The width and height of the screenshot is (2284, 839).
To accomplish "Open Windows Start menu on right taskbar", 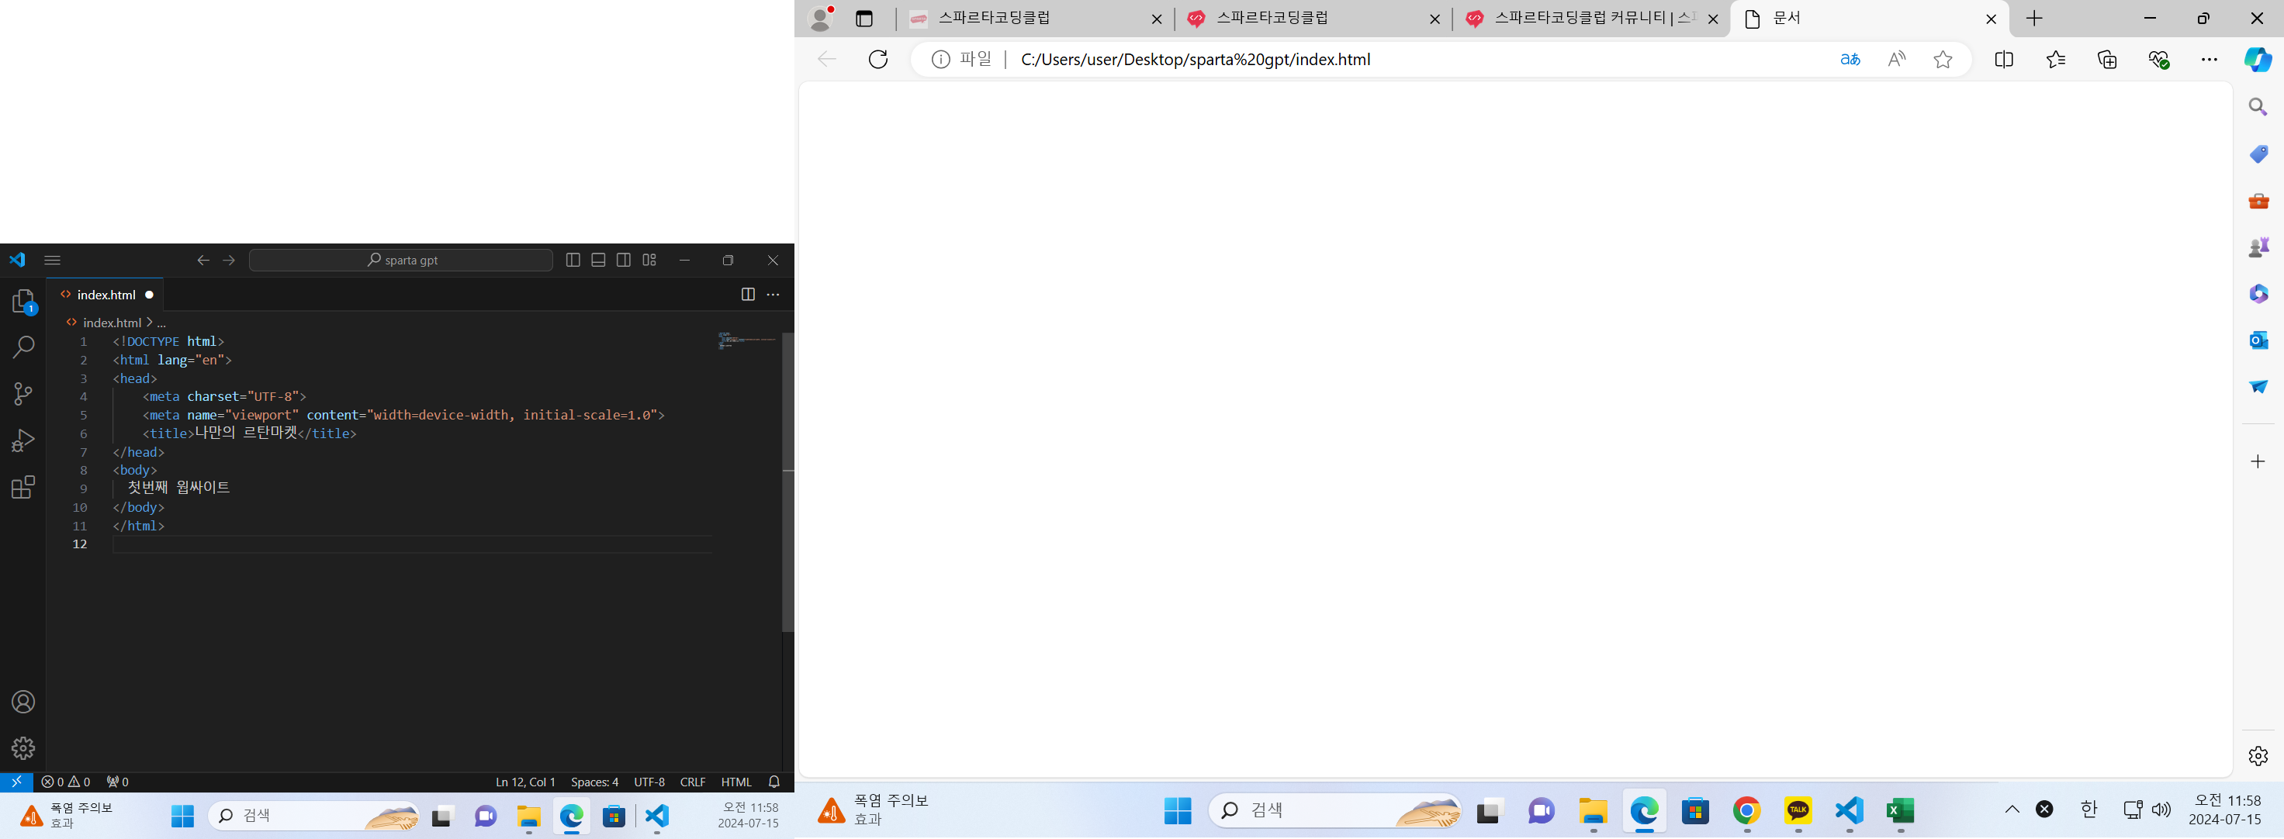I will (x=1178, y=810).
